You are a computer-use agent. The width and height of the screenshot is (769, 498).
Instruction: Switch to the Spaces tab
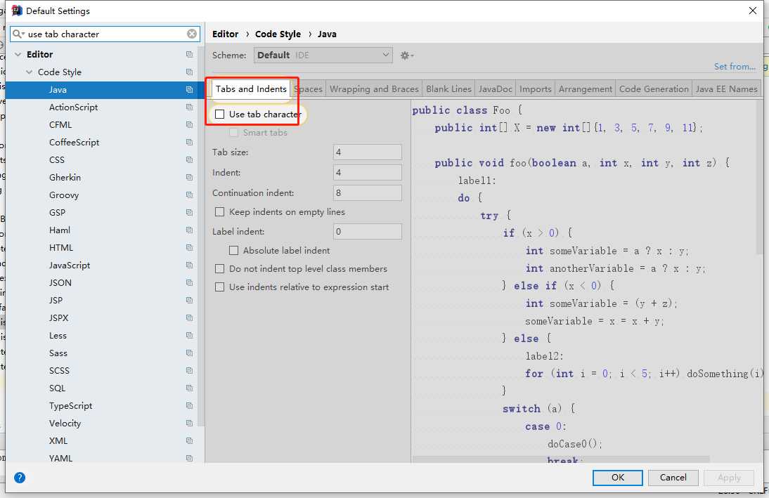tap(309, 89)
